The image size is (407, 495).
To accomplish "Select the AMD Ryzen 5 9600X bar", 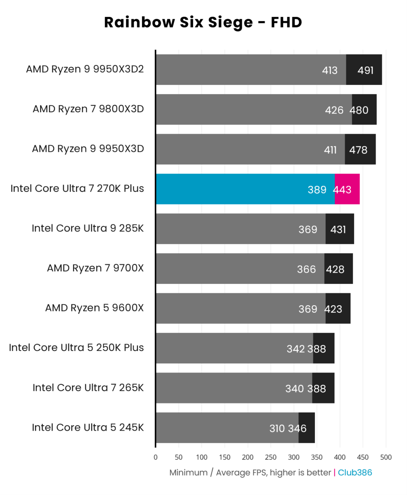I will click(x=253, y=308).
